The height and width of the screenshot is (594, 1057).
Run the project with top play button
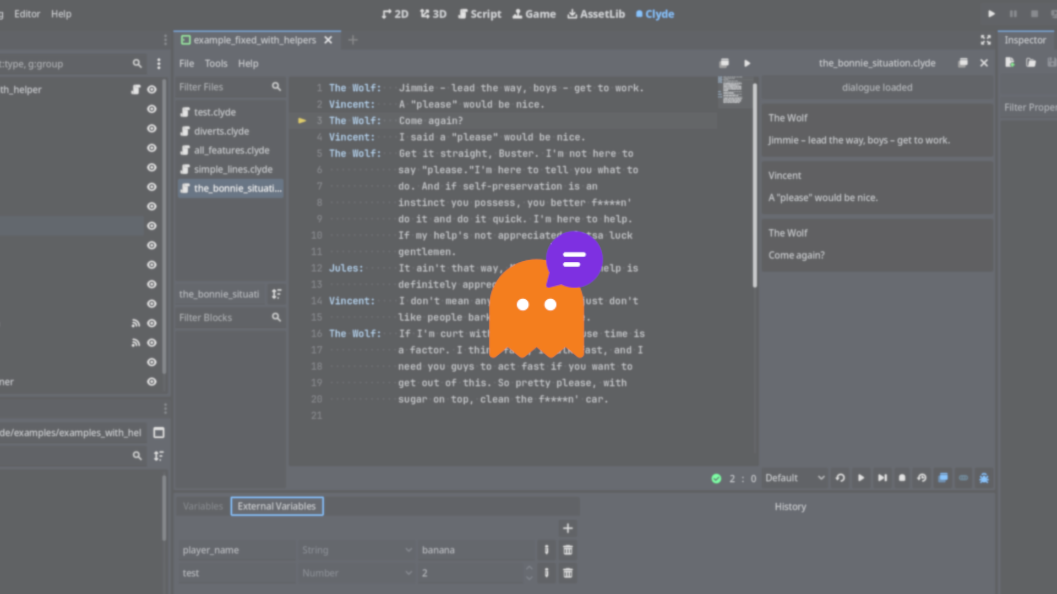point(991,14)
